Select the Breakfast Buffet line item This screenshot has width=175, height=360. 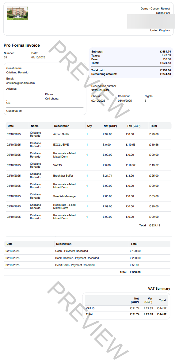88,176
